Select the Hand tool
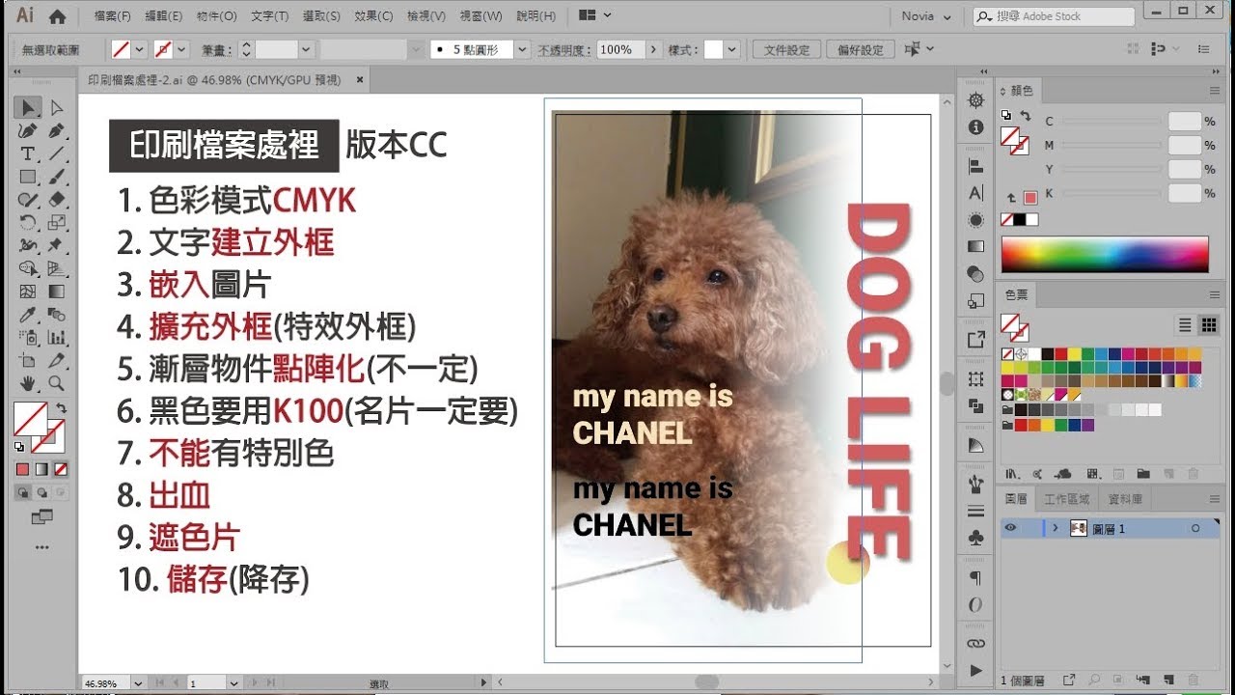Screen dimensions: 1235x695 click(27, 384)
